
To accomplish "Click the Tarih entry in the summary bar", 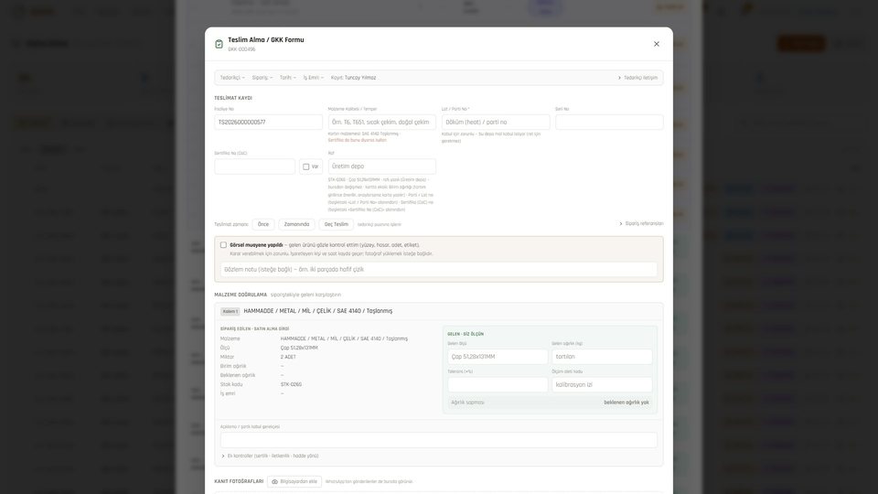I will tap(288, 78).
